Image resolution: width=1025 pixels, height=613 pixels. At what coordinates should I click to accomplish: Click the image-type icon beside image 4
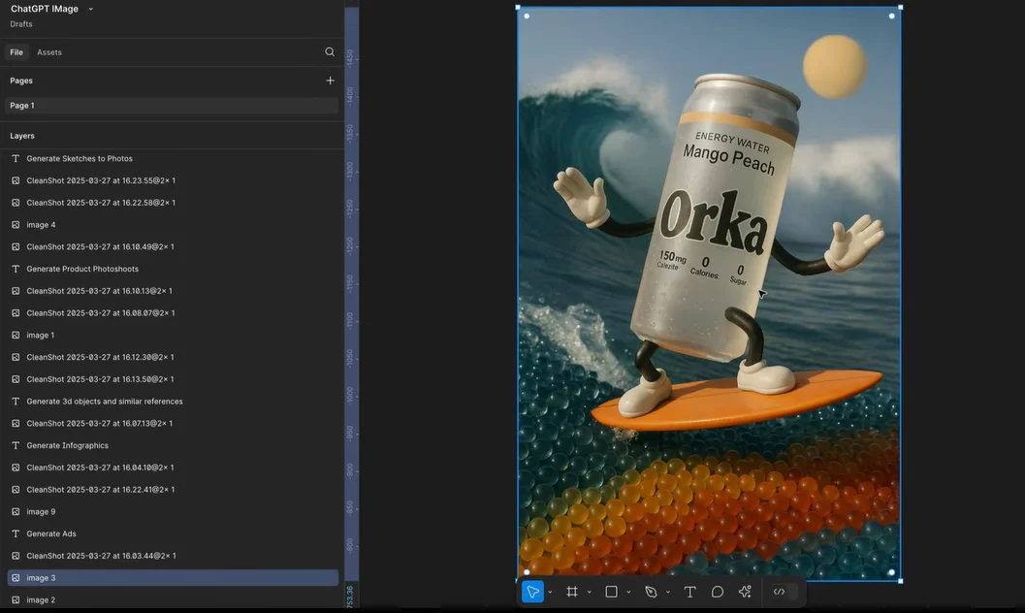coord(16,225)
